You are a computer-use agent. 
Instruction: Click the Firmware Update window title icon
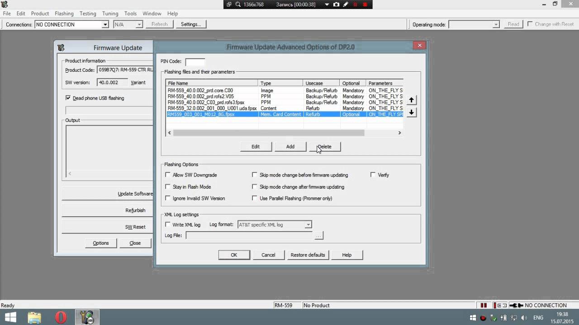click(x=61, y=48)
